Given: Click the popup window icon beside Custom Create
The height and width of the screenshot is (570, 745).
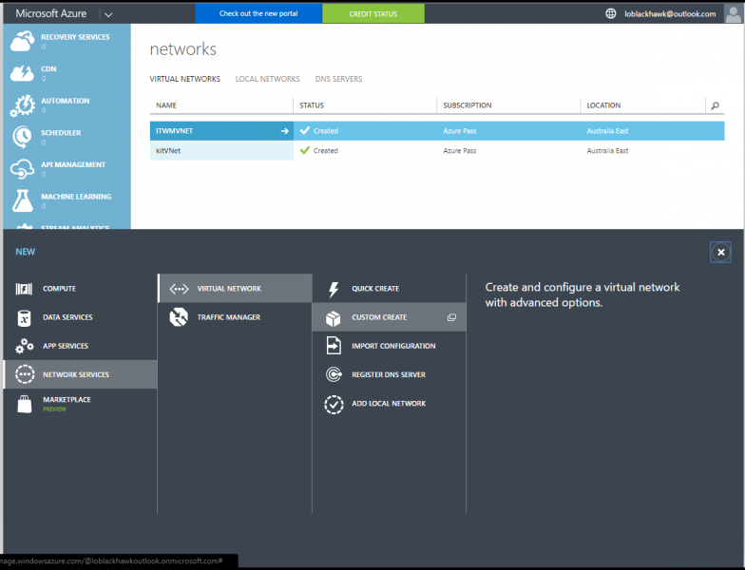Looking at the screenshot, I should (x=452, y=317).
